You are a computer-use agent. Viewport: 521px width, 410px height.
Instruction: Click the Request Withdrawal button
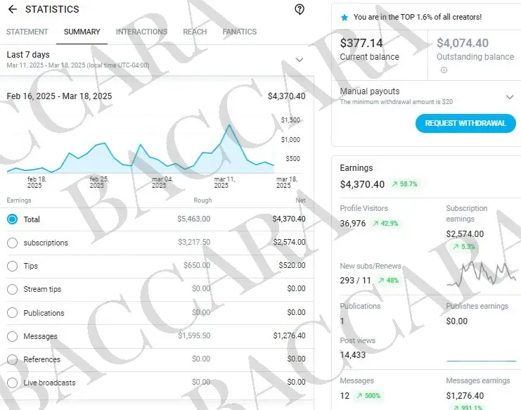pos(465,124)
